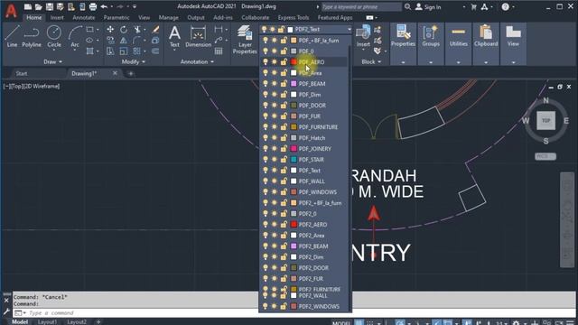The image size is (578, 325).
Task: Expand dropdown arrow under Clipboard
Action: click(x=486, y=62)
